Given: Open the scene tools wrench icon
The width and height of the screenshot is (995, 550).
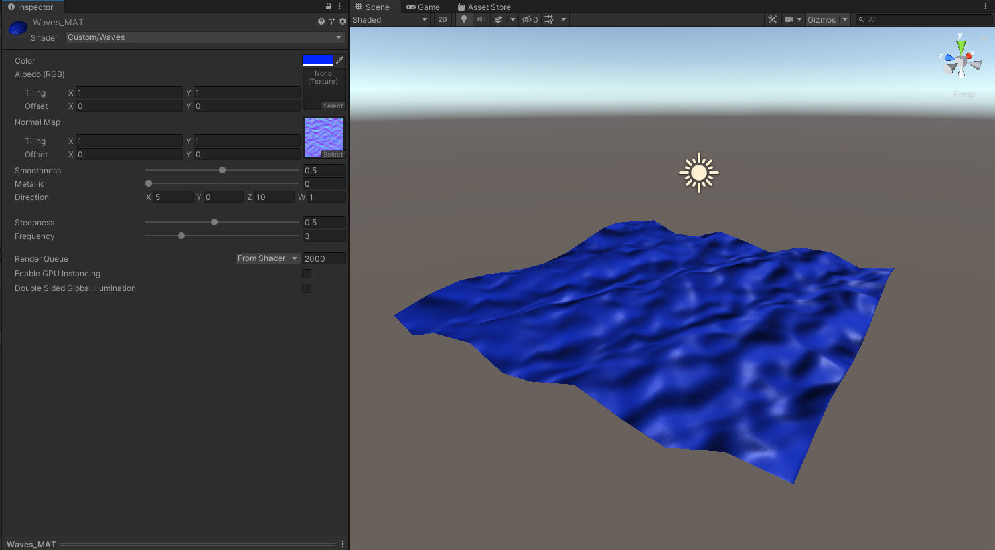Looking at the screenshot, I should point(773,19).
